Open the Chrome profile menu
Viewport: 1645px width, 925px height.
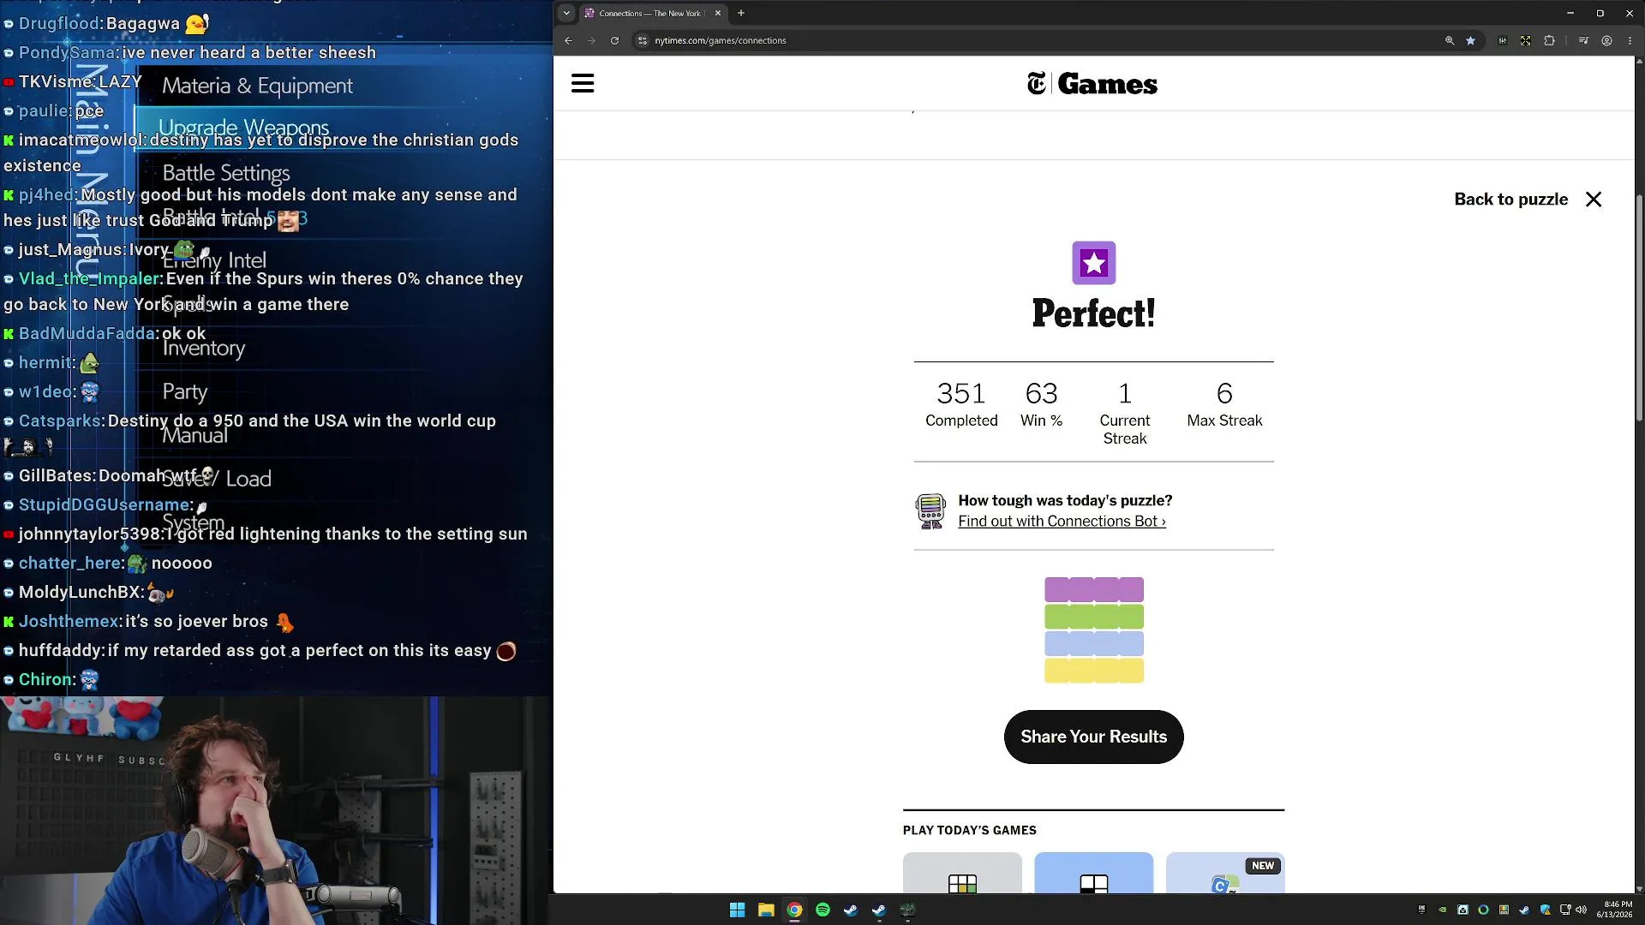coord(1607,40)
